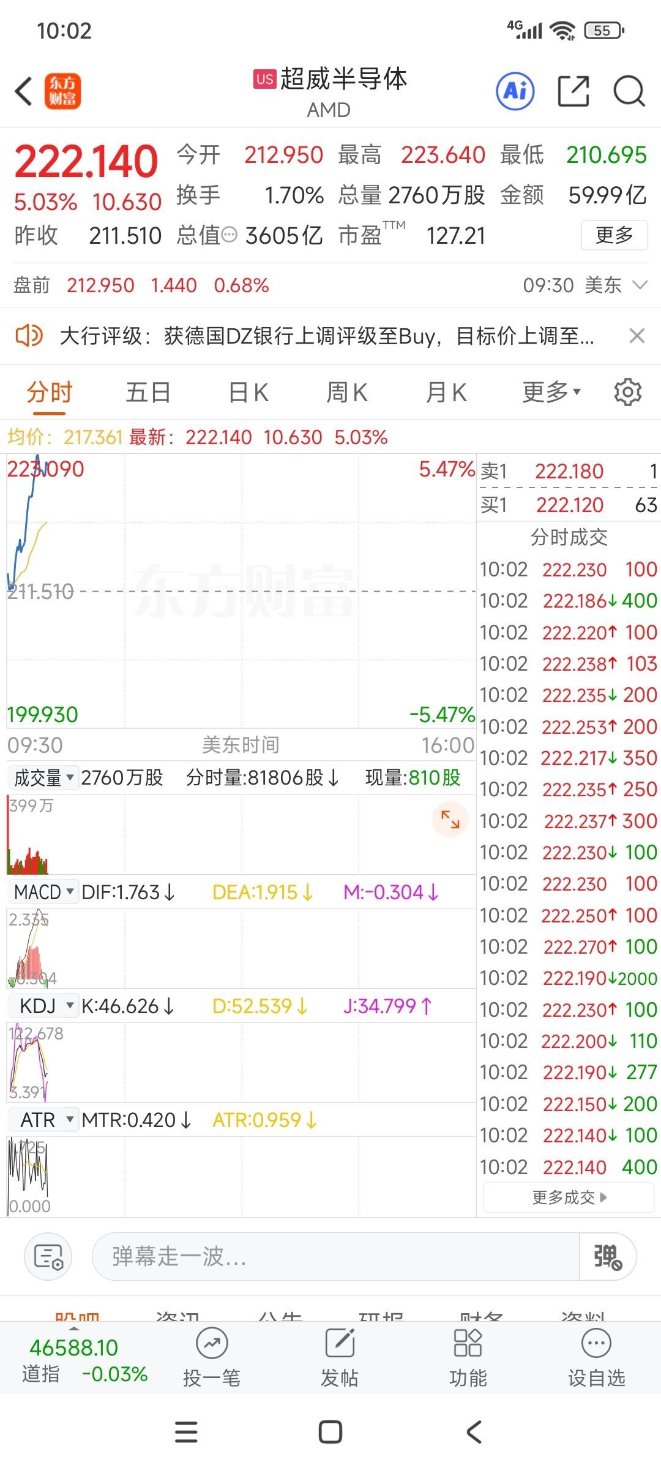This screenshot has width=661, height=1470.
Task: Tap the 买1 222.120 bid row
Action: point(569,505)
